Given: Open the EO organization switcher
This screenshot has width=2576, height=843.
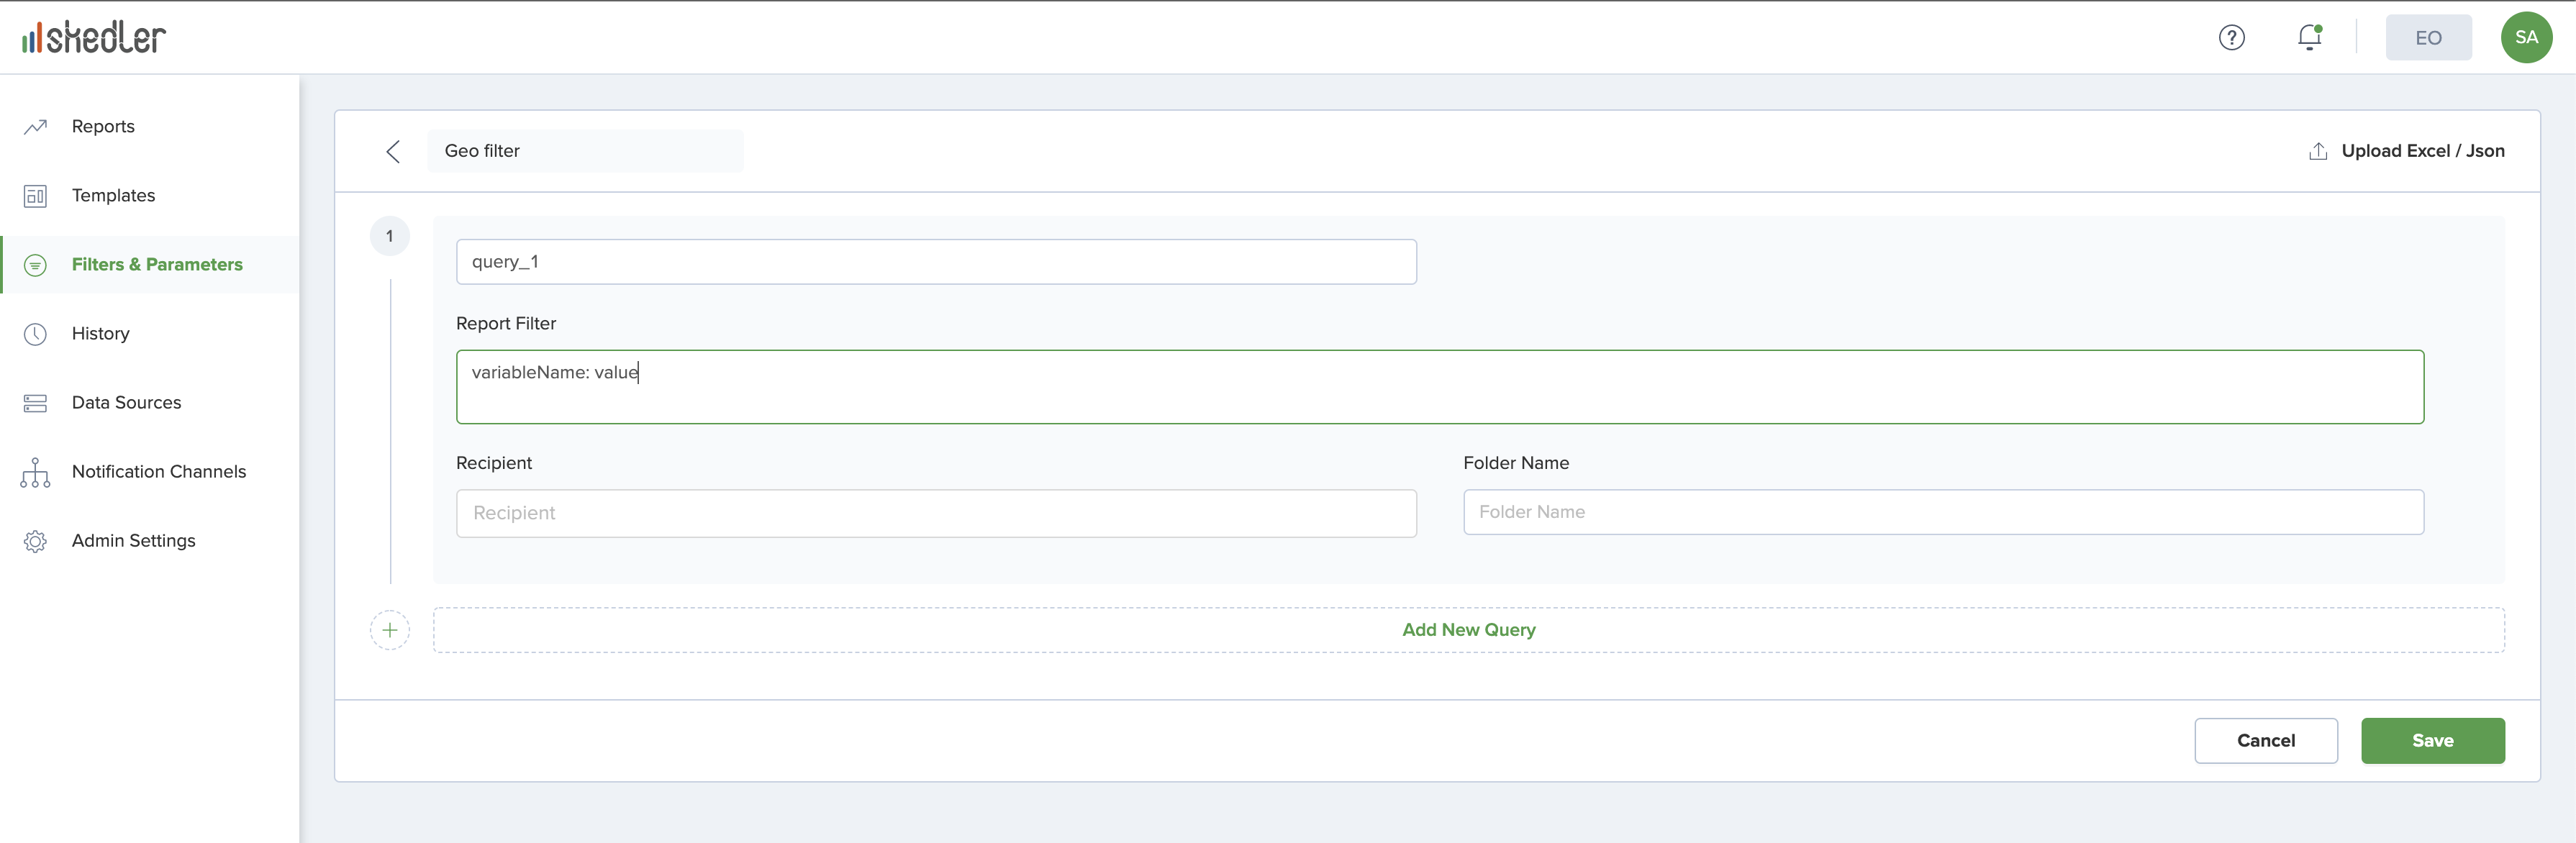Looking at the screenshot, I should click(2428, 38).
